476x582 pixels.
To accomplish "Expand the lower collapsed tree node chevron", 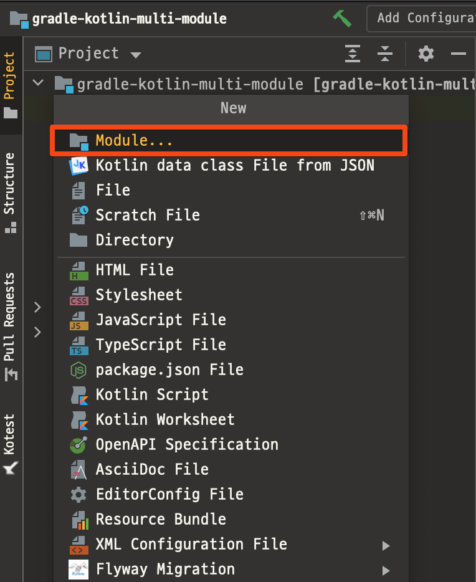I will click(37, 332).
